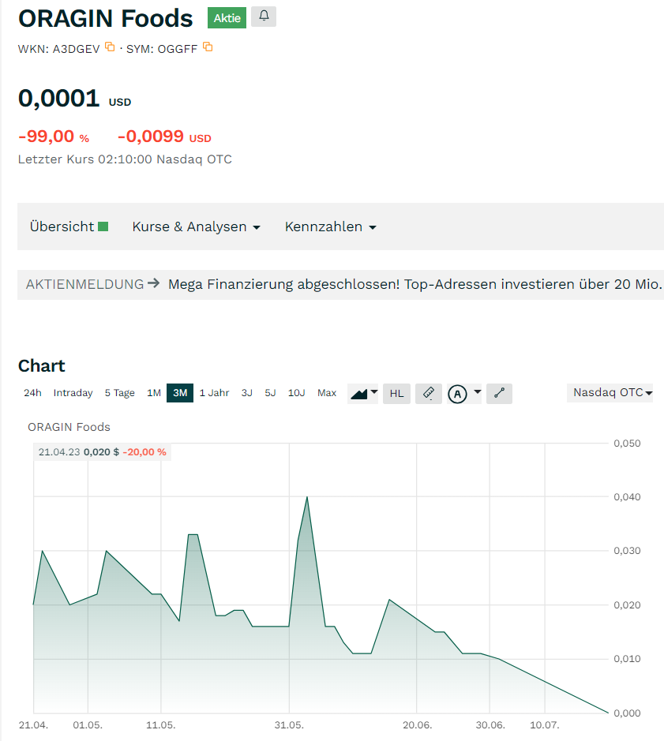664x741 pixels.
Task: Show the Intraday chart view
Action: click(73, 393)
